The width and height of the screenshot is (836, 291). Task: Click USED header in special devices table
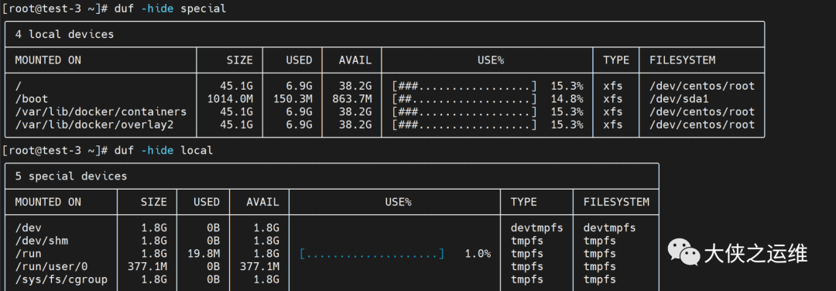[207, 202]
